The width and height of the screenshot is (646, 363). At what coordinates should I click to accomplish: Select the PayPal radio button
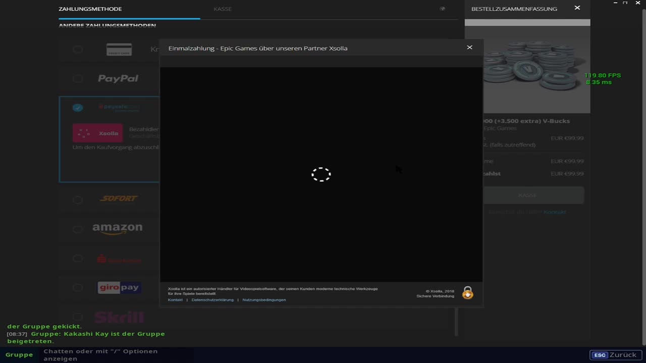tap(78, 79)
